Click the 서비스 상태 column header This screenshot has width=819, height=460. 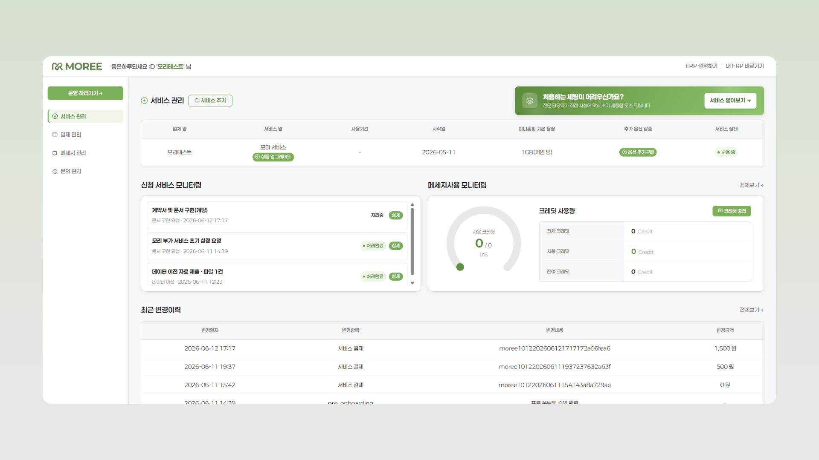(x=726, y=129)
